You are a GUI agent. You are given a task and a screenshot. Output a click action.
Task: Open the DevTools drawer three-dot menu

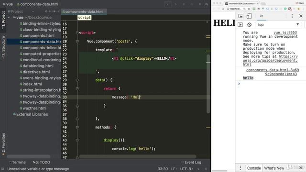tap(240, 168)
